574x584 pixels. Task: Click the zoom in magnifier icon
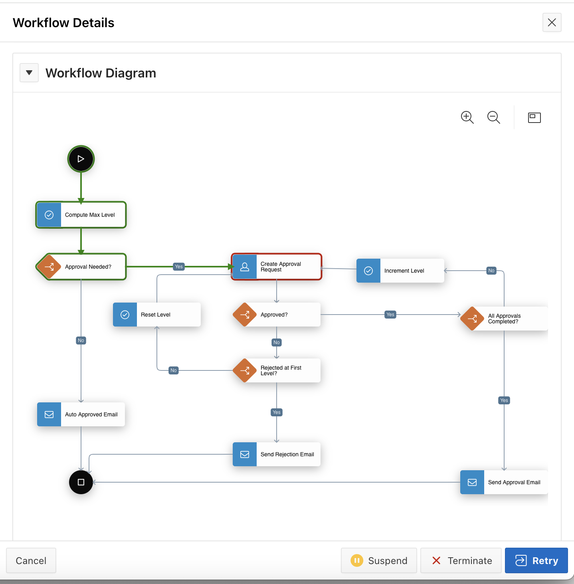coord(467,117)
